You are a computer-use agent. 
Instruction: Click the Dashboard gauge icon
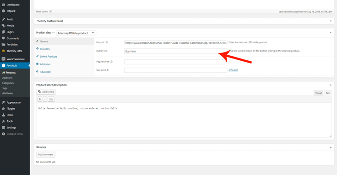point(3,5)
